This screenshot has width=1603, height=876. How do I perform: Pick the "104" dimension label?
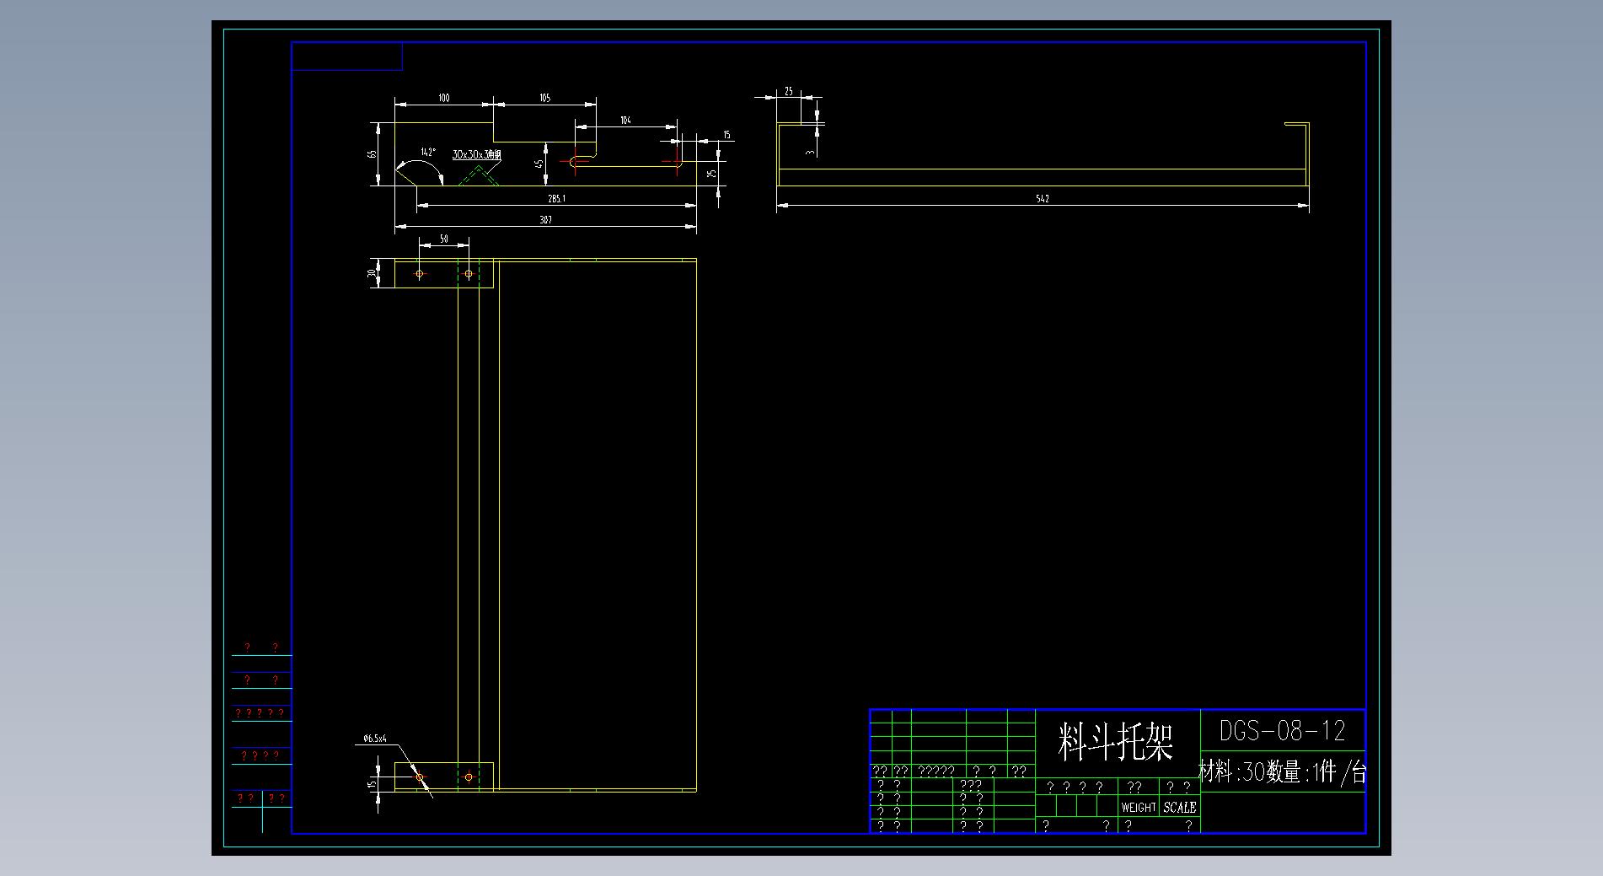(x=625, y=121)
